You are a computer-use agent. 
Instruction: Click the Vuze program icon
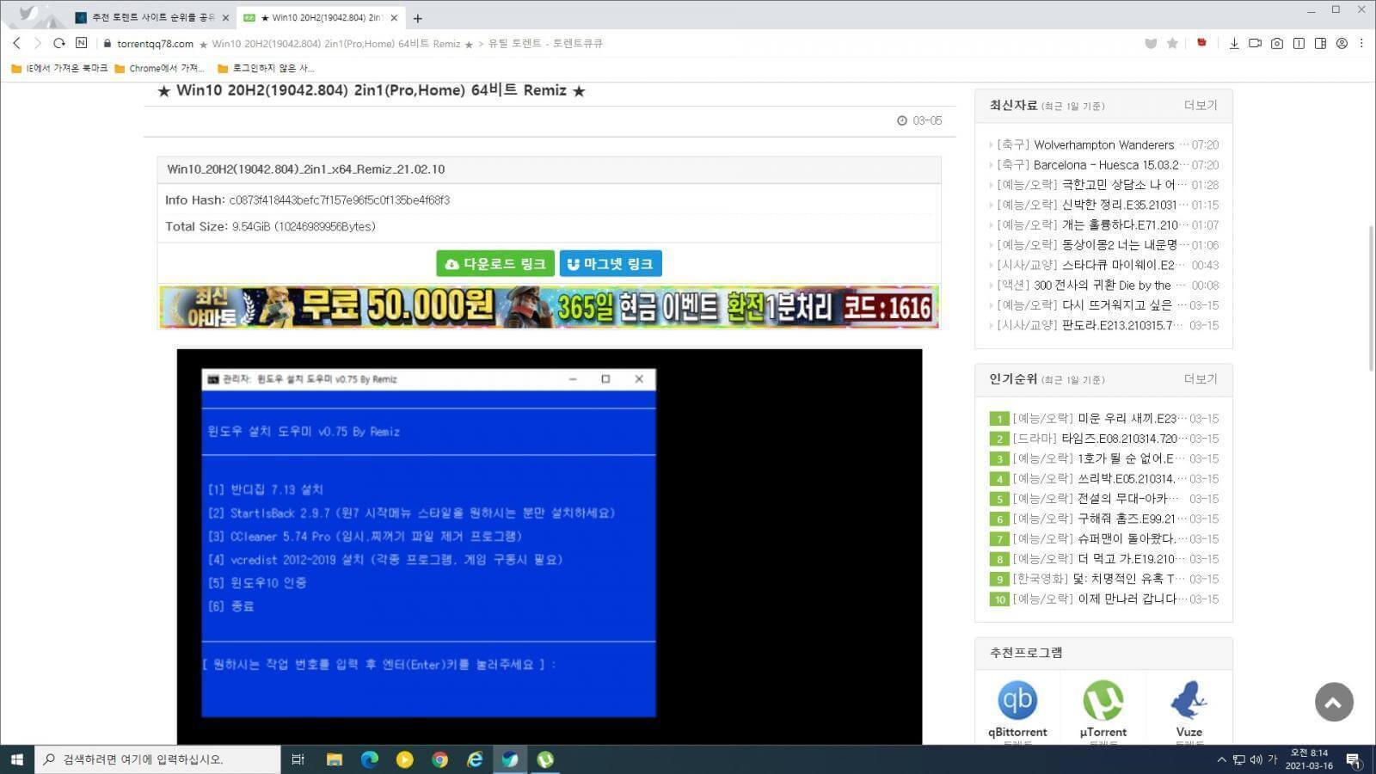[1189, 700]
